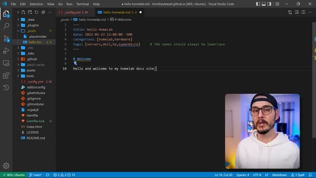Open the .gitignore file
The width and height of the screenshot is (316, 178).
point(34,98)
